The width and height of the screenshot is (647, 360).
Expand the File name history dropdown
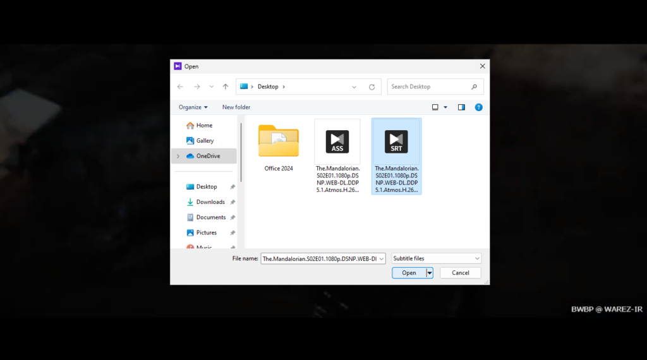tap(382, 258)
